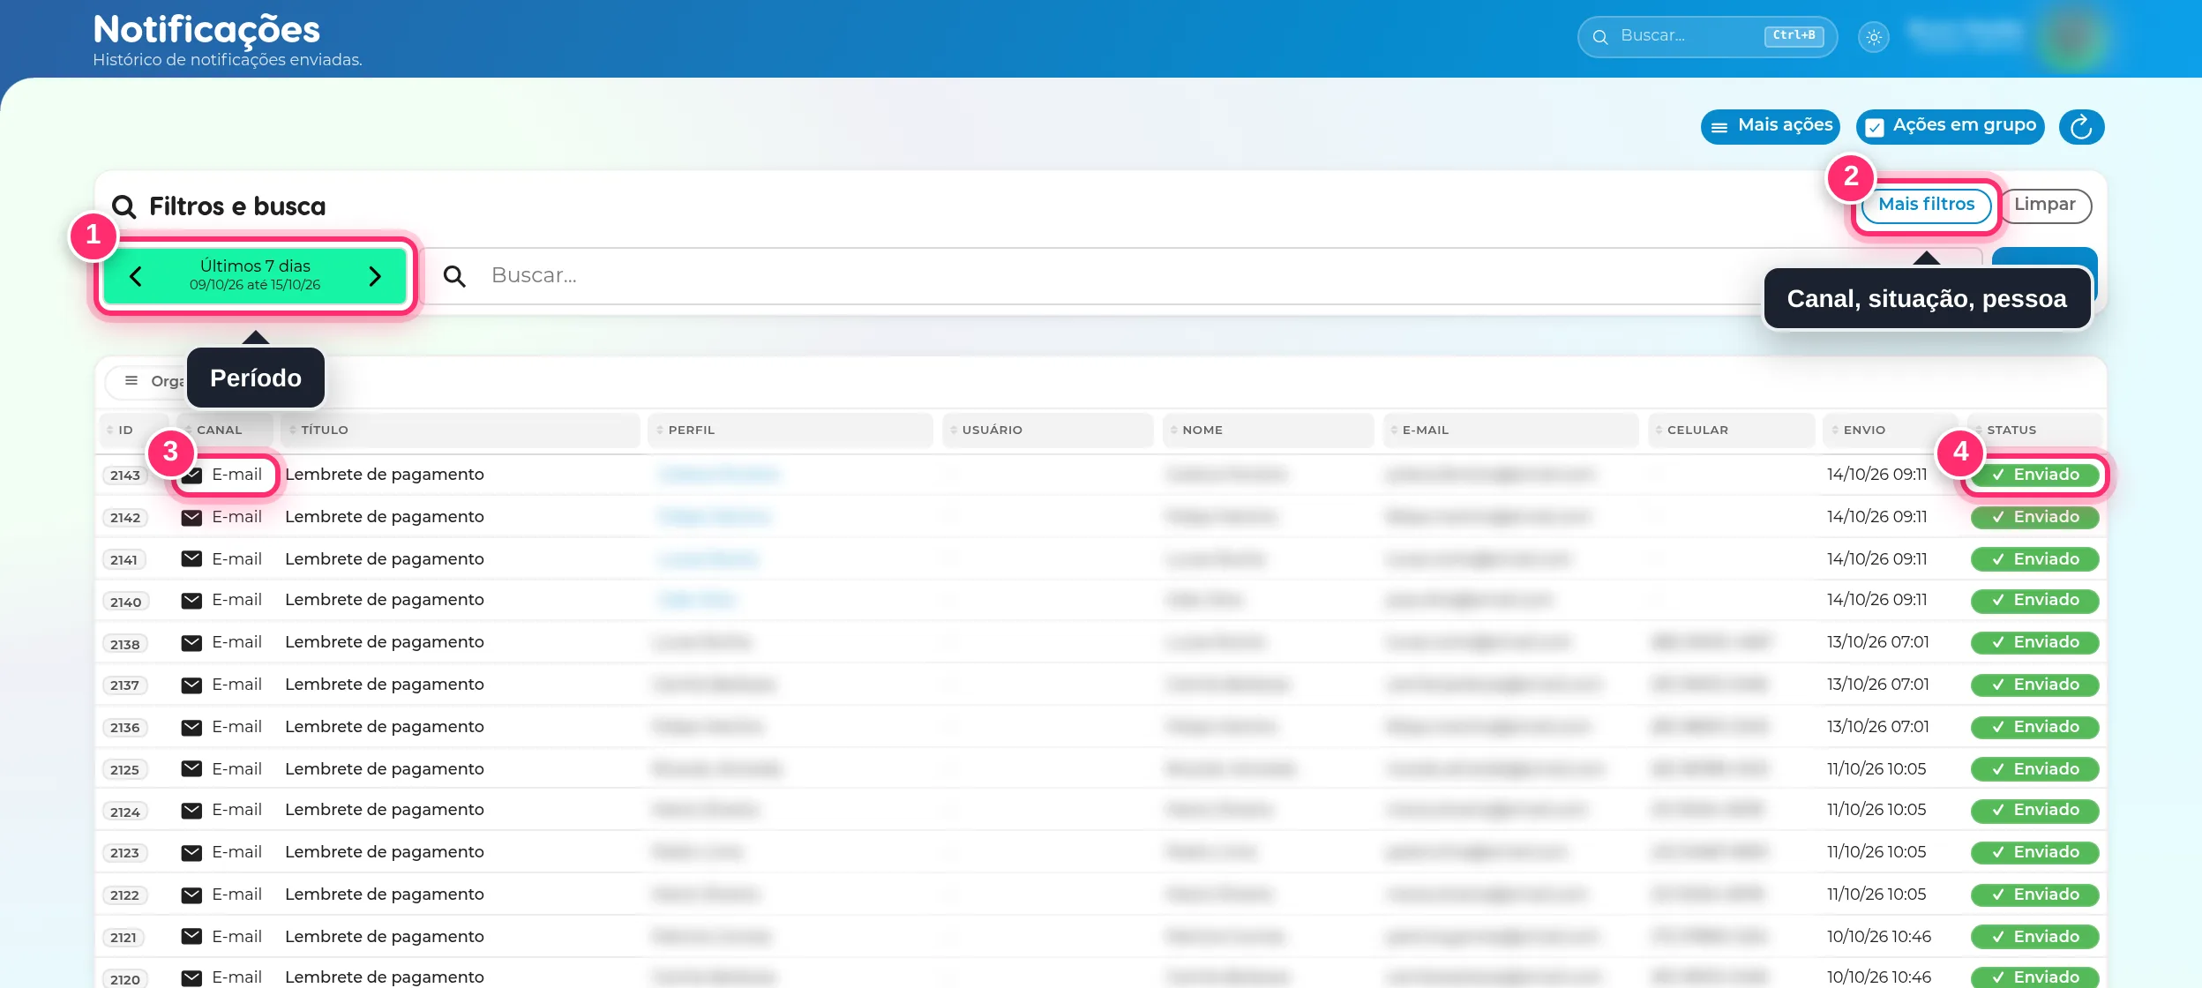Toggle the light theme sun icon
This screenshot has width=2202, height=988.
click(1874, 37)
